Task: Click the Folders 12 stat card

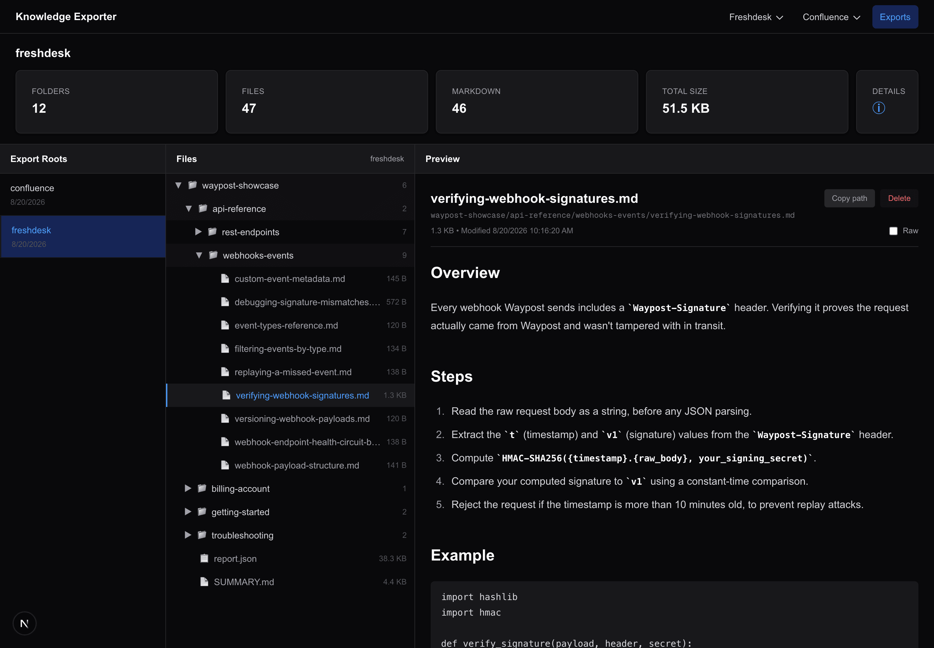Action: coord(117,101)
